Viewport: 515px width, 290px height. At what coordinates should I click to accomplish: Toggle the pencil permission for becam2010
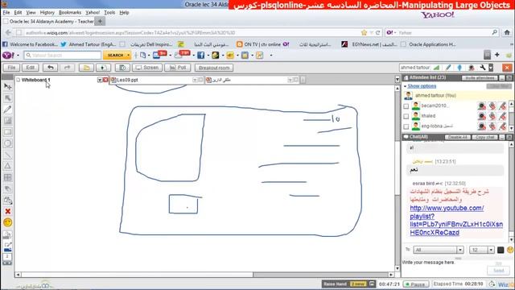tap(502, 106)
